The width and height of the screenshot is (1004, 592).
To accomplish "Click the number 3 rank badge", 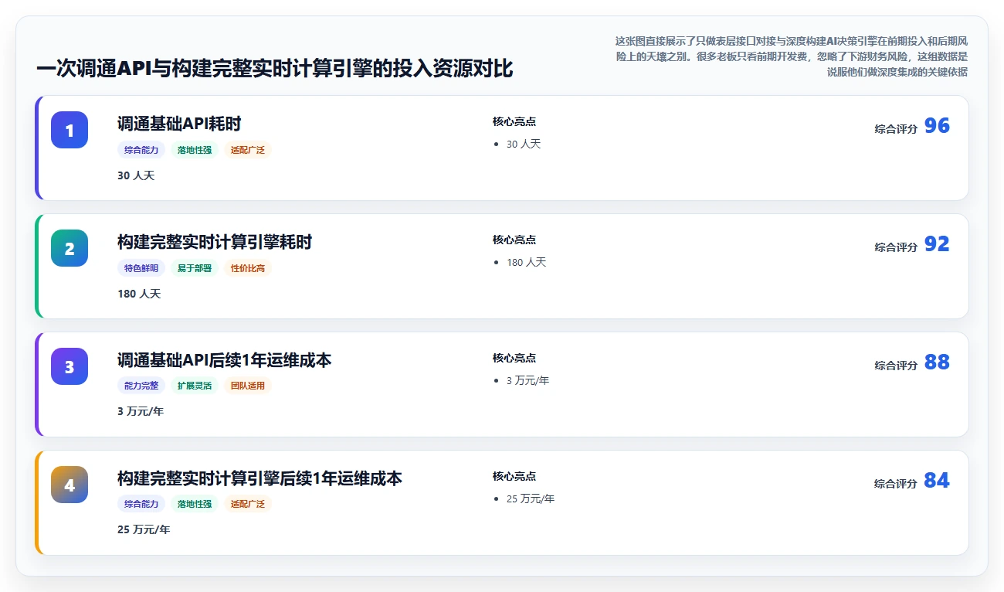I will coord(70,366).
